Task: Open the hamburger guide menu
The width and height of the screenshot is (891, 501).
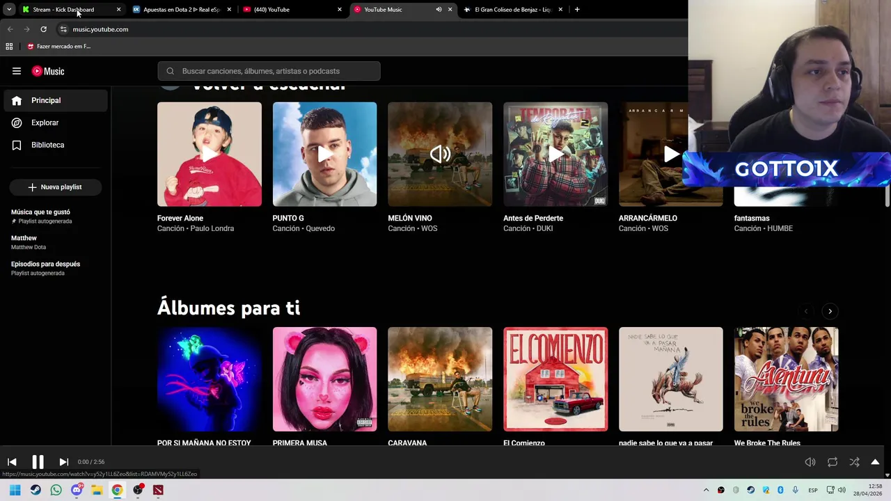Action: click(17, 71)
